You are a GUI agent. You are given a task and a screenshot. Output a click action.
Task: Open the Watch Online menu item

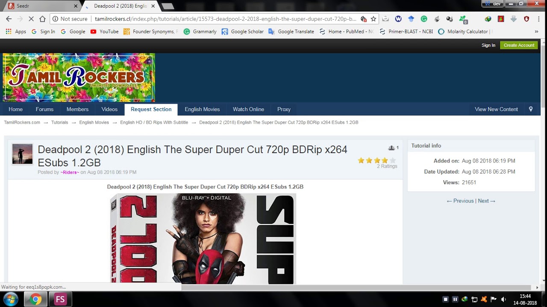pyautogui.click(x=248, y=109)
